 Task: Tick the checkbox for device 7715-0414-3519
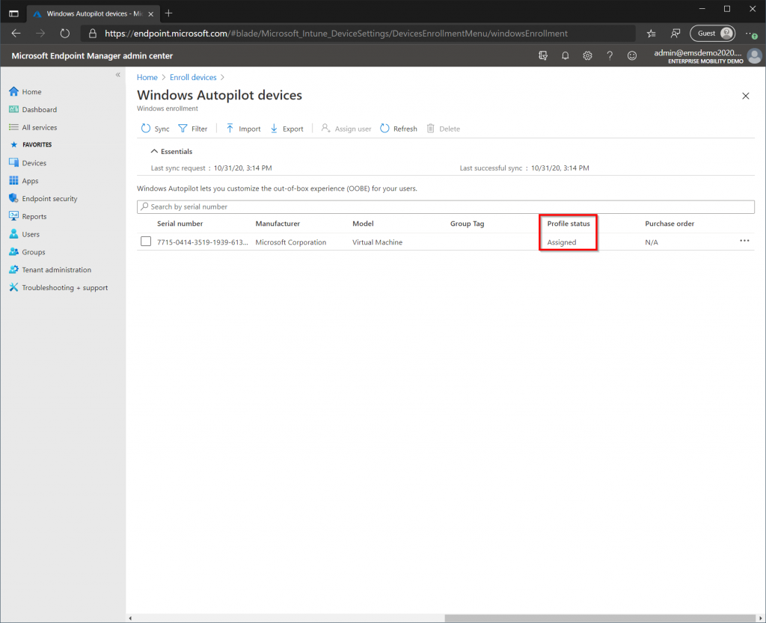[146, 241]
